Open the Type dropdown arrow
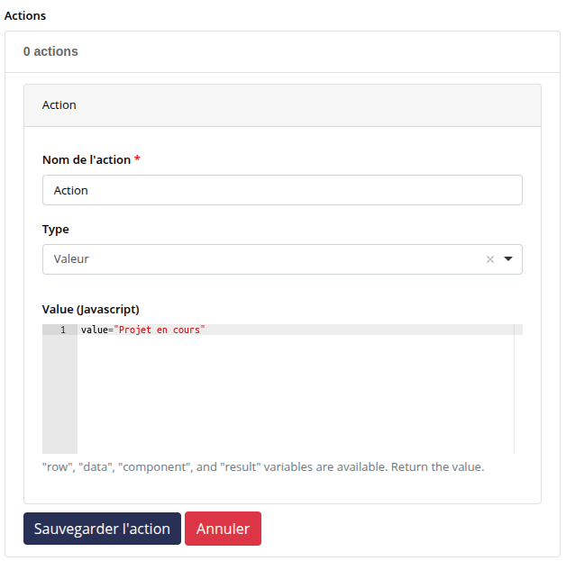Image resolution: width=566 pixels, height=561 pixels. click(x=508, y=259)
